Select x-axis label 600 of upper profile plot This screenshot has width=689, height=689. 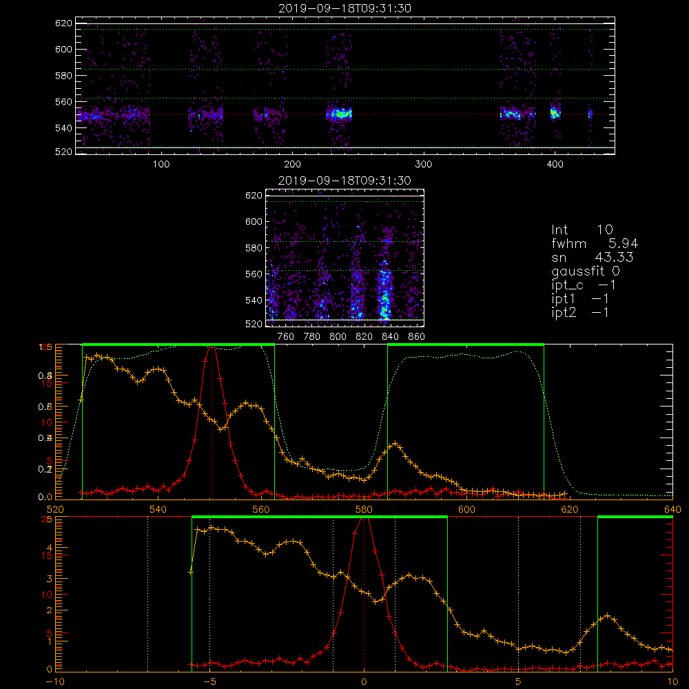[467, 510]
